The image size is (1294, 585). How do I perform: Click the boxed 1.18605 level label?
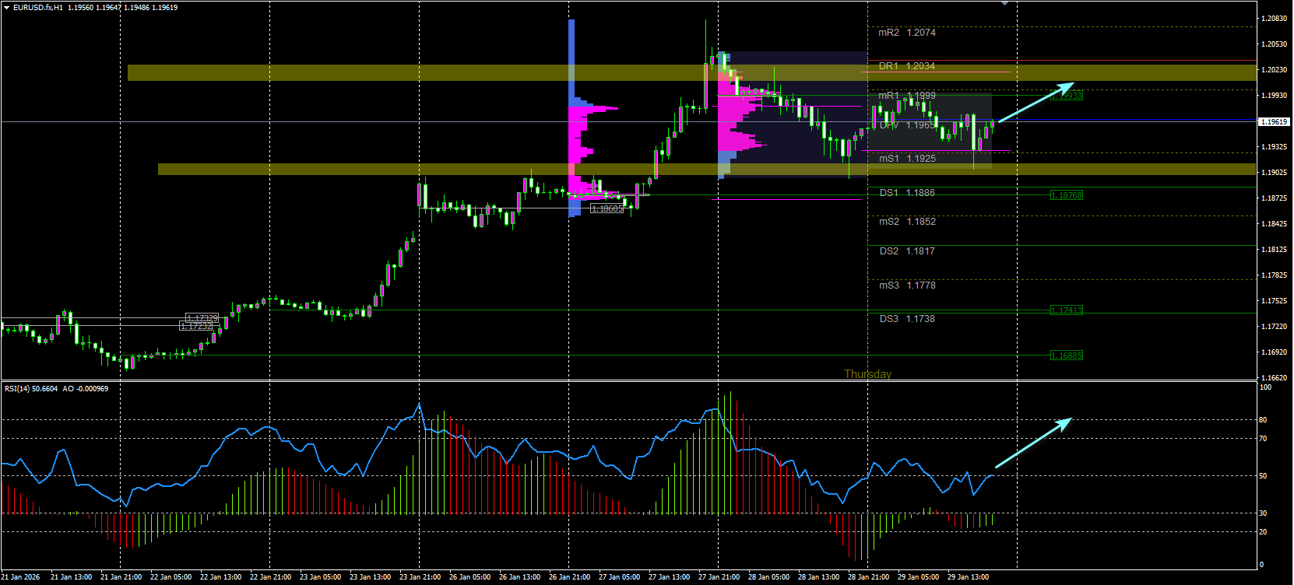[607, 208]
